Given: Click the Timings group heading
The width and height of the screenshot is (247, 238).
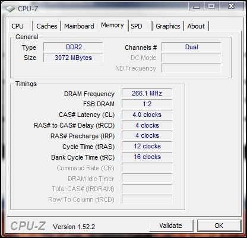Looking at the screenshot, I should click(x=26, y=84).
